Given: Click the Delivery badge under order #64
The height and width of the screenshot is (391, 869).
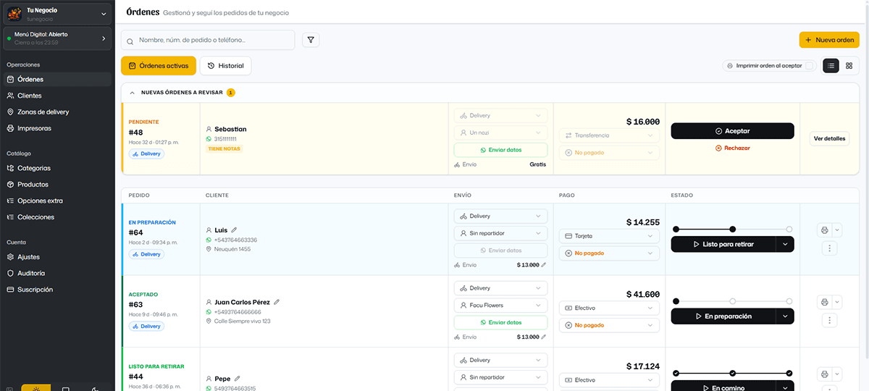Looking at the screenshot, I should click(x=147, y=254).
